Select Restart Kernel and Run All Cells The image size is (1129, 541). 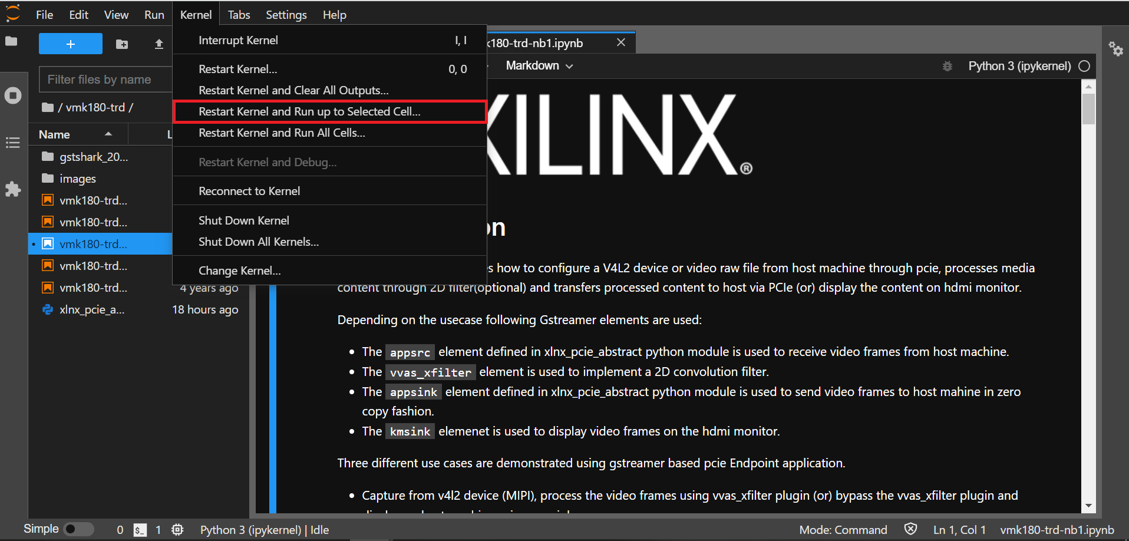click(330, 133)
